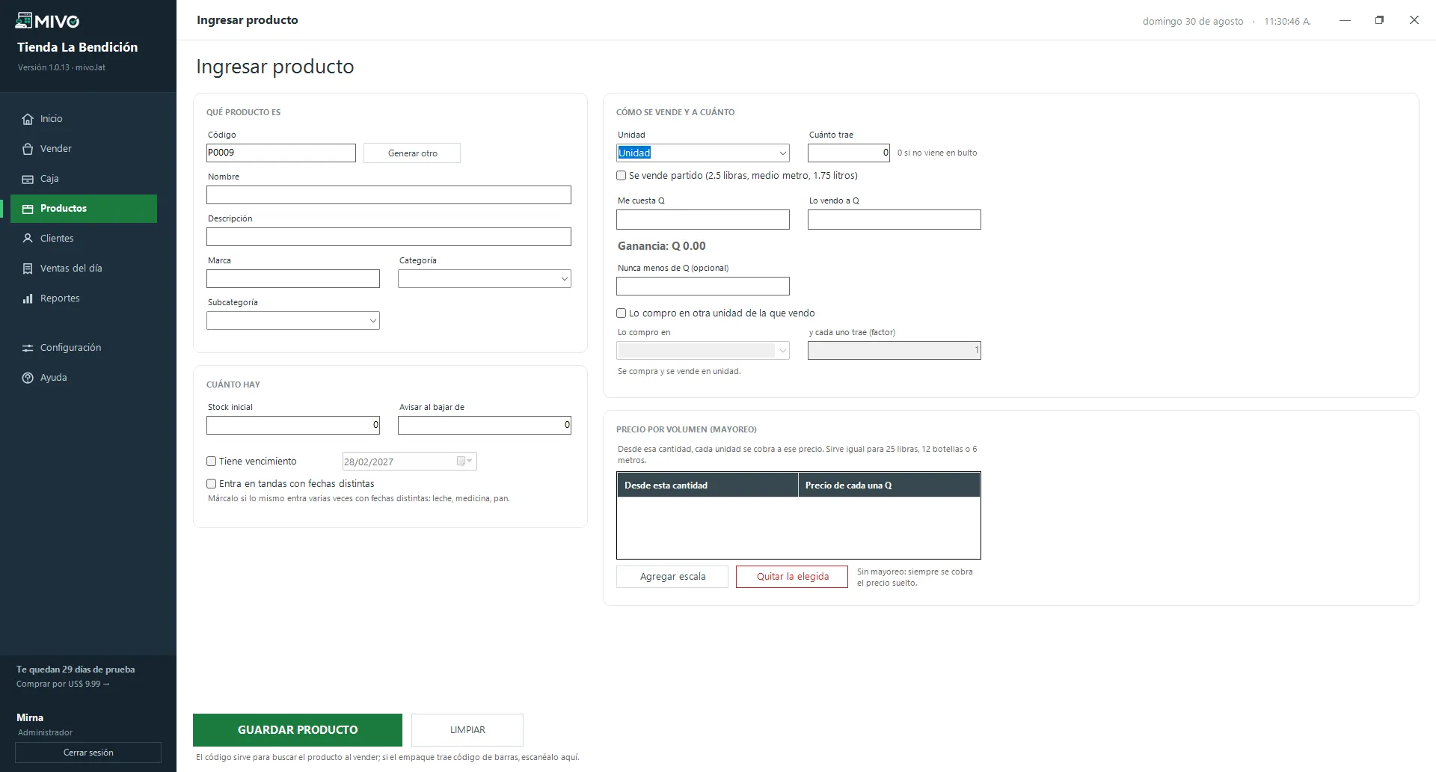This screenshot has height=772, width=1436.
Task: Focus the Nombre input field
Action: [389, 195]
